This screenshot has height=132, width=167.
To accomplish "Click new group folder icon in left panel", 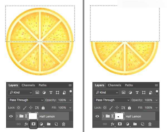I will (49, 124).
